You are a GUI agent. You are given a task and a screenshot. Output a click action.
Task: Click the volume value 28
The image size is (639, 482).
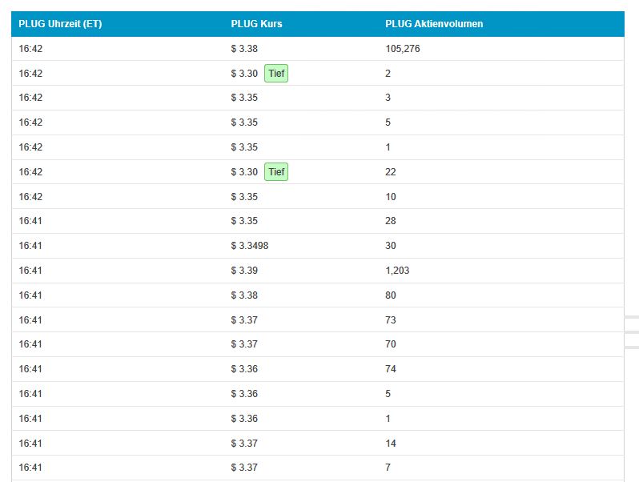[x=391, y=220]
